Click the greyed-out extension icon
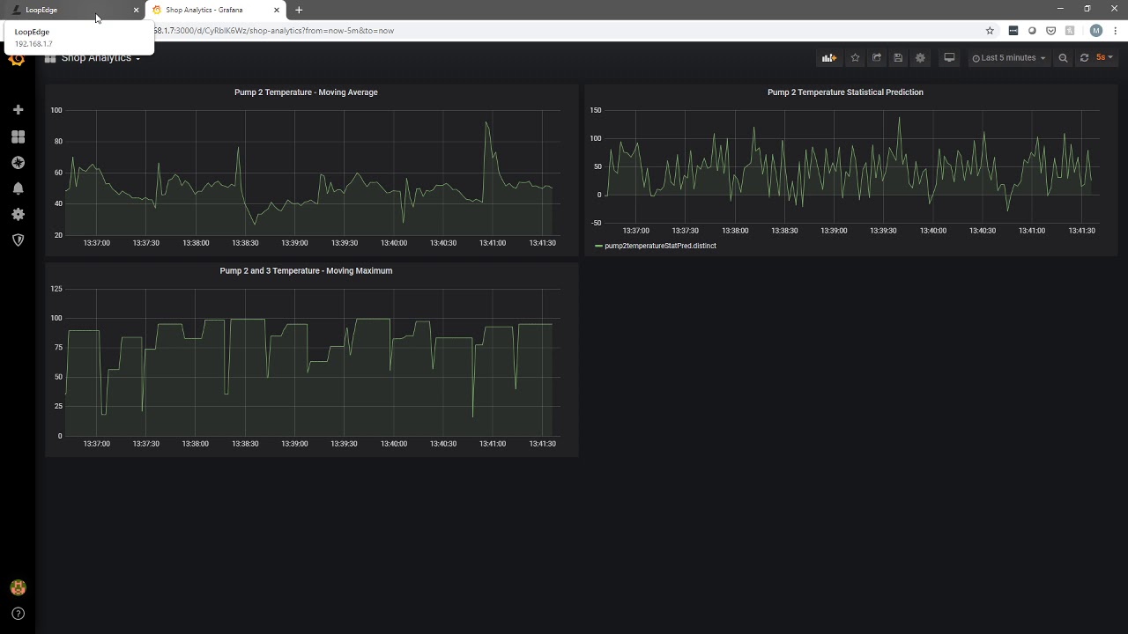Image resolution: width=1128 pixels, height=634 pixels. (1070, 31)
